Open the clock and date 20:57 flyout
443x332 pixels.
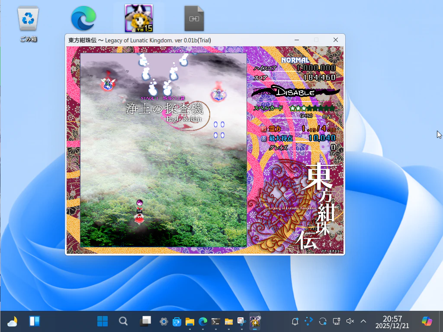(392, 322)
